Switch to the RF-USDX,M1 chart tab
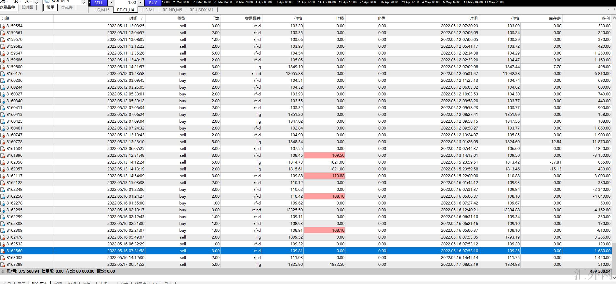 click(x=202, y=10)
